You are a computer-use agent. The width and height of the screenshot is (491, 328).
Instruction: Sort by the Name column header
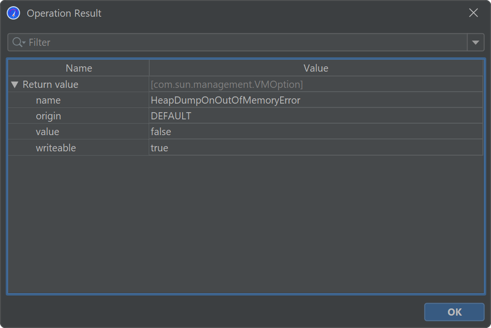(78, 68)
